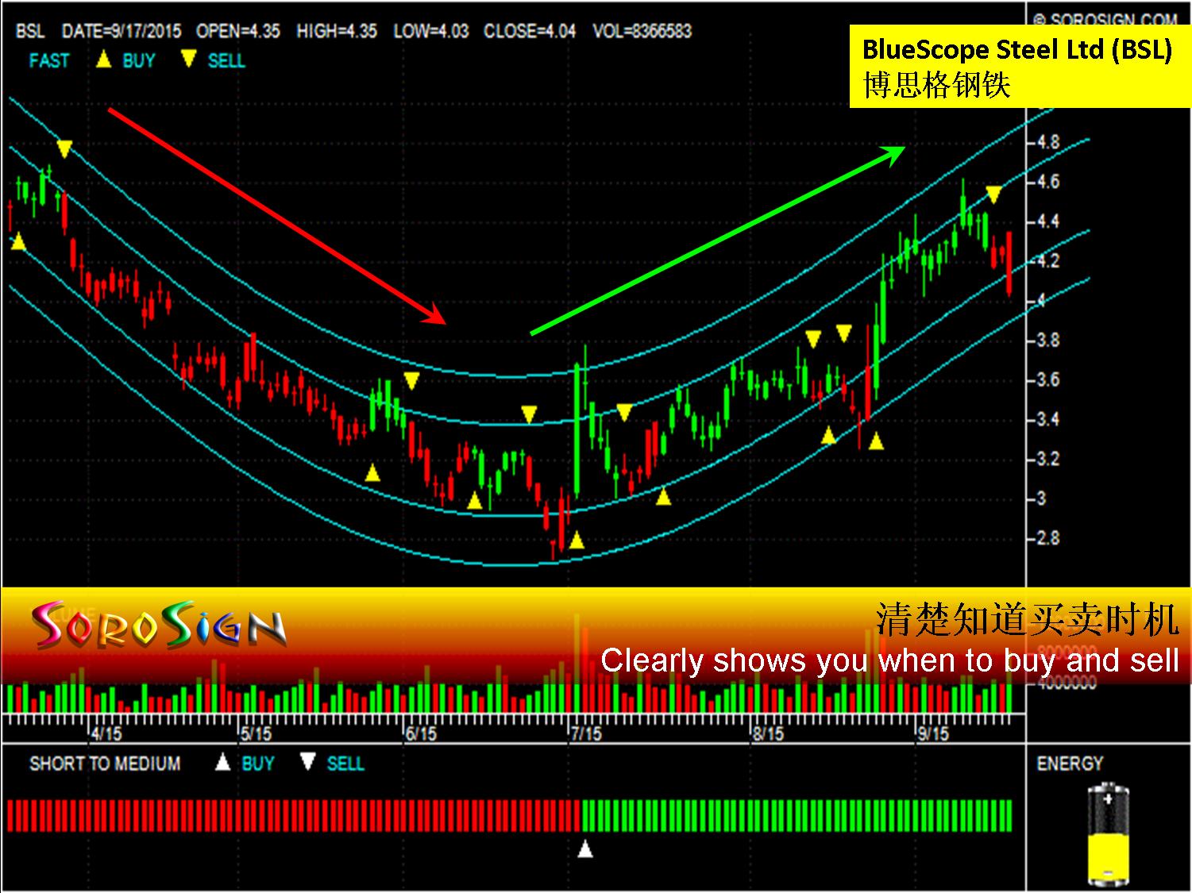1192x893 pixels.
Task: Click the white buy marker under the trend bar
Action: click(x=585, y=849)
